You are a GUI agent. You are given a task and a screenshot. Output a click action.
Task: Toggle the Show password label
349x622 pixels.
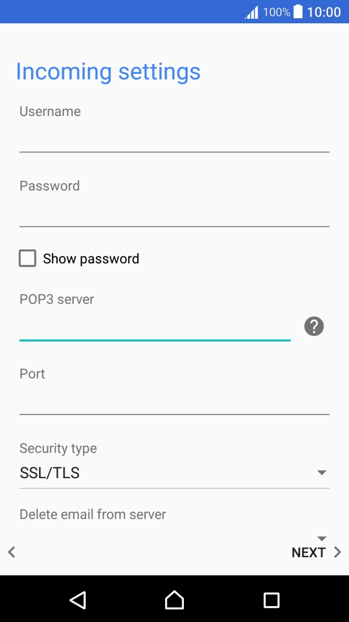(x=91, y=259)
